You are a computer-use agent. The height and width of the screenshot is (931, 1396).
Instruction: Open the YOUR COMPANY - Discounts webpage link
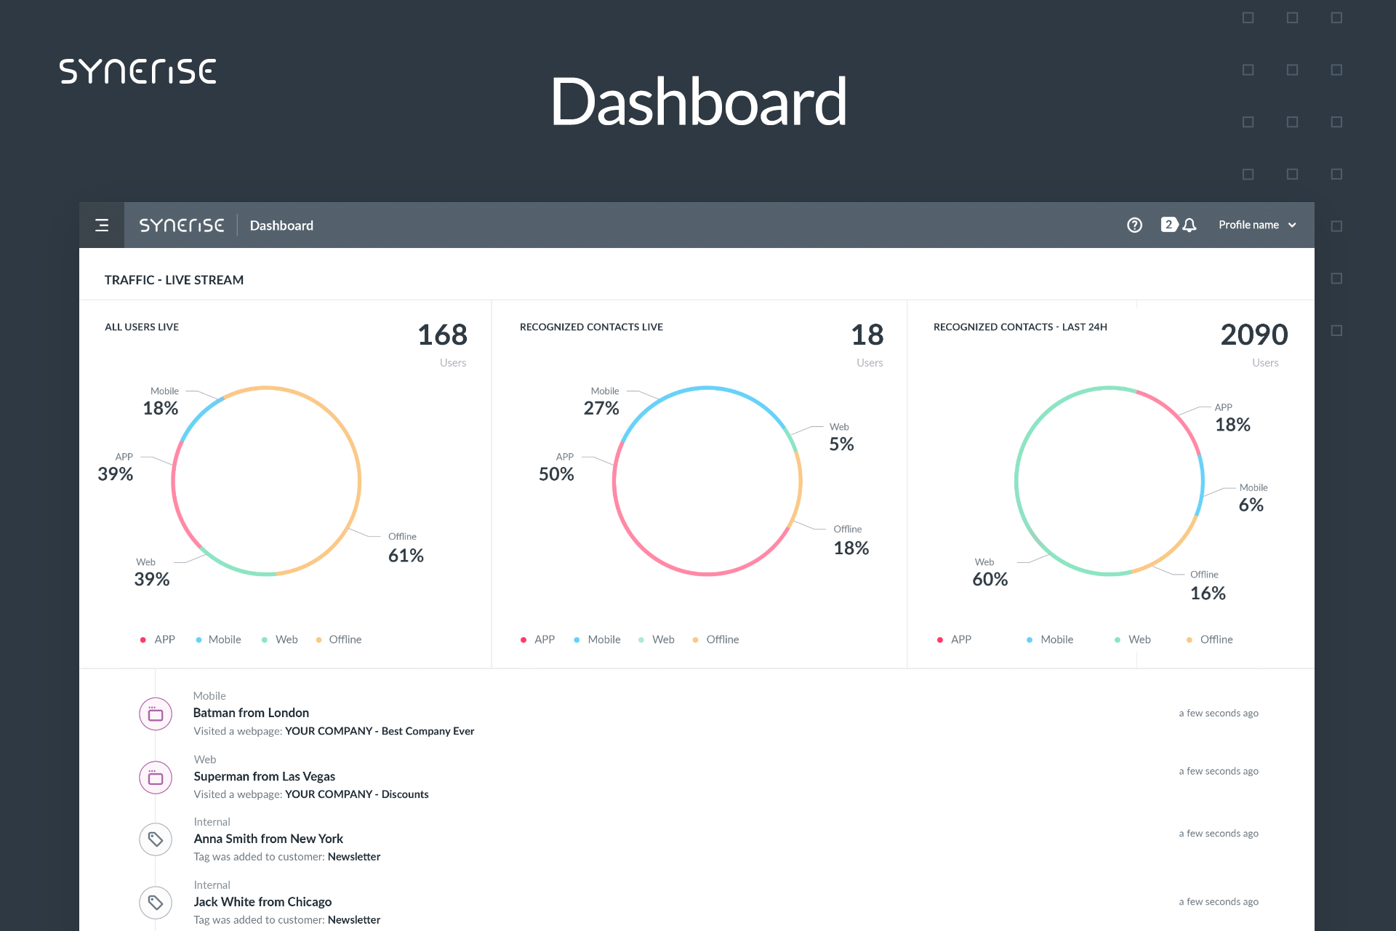point(356,794)
